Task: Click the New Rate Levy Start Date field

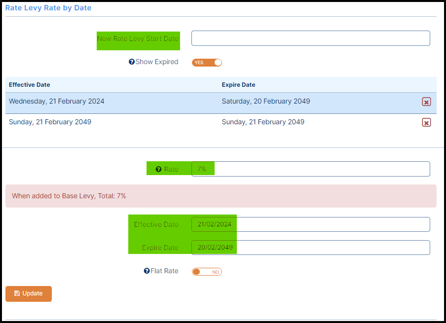Action: click(310, 38)
